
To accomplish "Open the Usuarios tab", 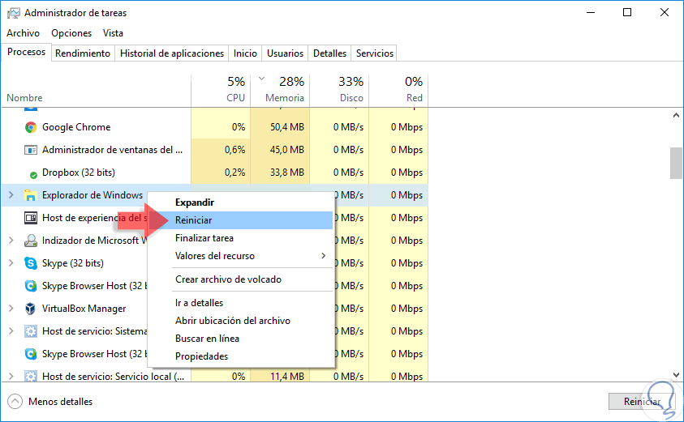I will (285, 53).
